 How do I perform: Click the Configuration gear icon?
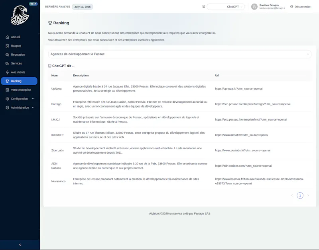click(x=7, y=99)
